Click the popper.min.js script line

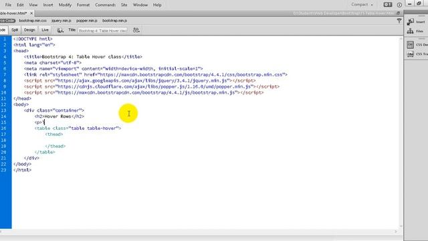(152, 86)
